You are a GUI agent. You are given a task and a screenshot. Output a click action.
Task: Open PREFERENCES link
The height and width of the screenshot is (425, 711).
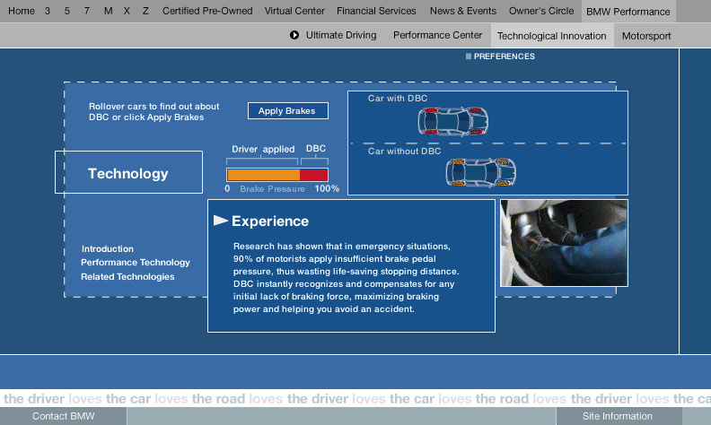[505, 56]
